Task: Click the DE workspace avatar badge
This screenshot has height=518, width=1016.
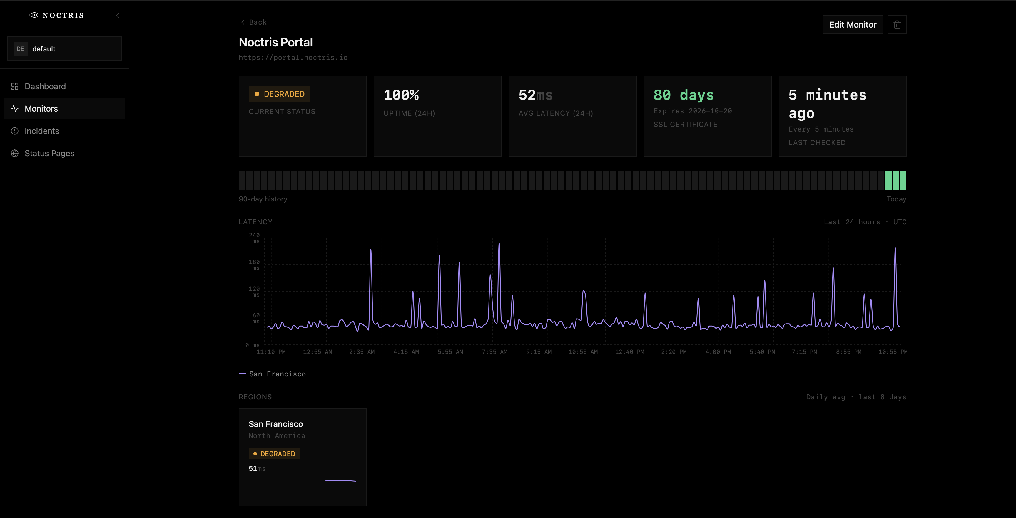Action: [x=21, y=49]
